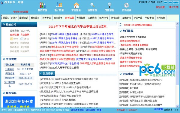Open the 考场路线 tab
The image size is (180, 113).
(x=81, y=18)
